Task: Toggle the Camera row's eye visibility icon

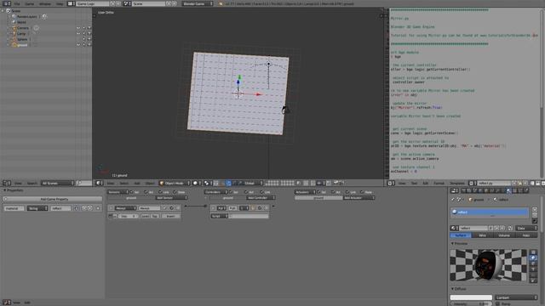Action: [78, 28]
